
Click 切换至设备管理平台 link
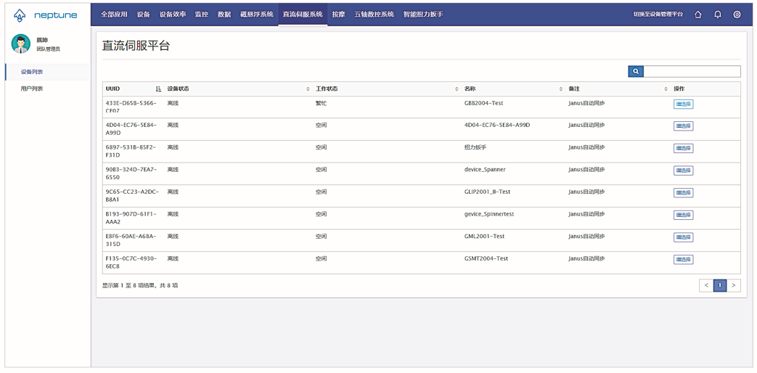[658, 15]
